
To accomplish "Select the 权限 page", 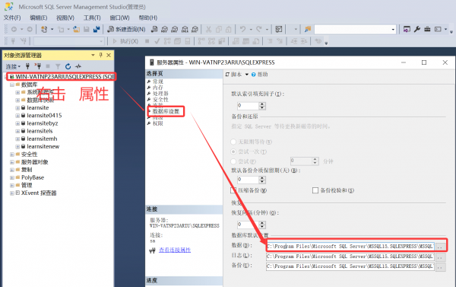I will click(x=157, y=123).
